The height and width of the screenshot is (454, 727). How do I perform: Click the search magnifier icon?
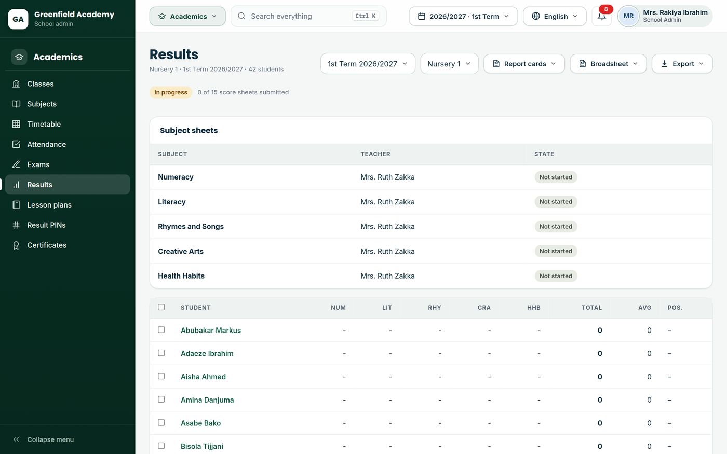coord(241,16)
